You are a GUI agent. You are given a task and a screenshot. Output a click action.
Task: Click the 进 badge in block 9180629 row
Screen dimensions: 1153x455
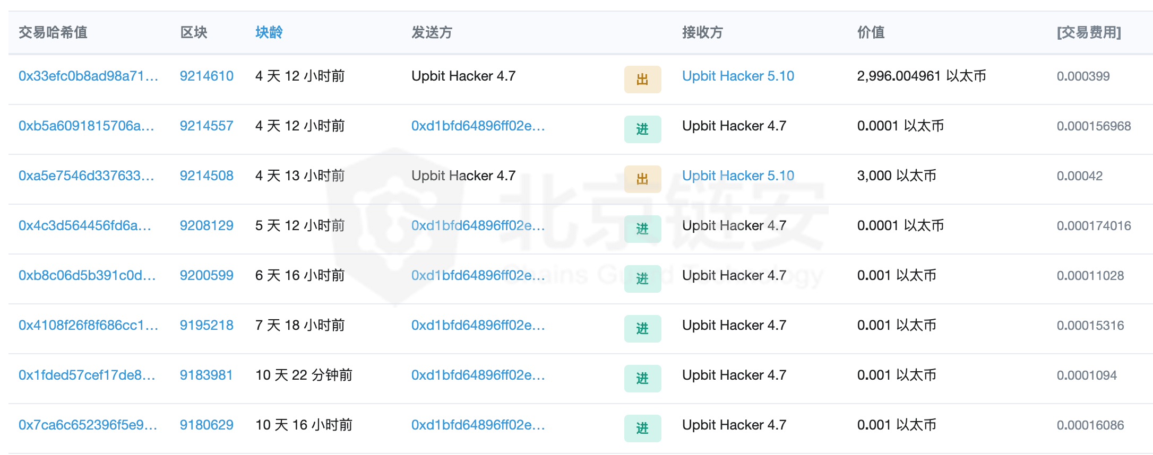[x=642, y=428]
